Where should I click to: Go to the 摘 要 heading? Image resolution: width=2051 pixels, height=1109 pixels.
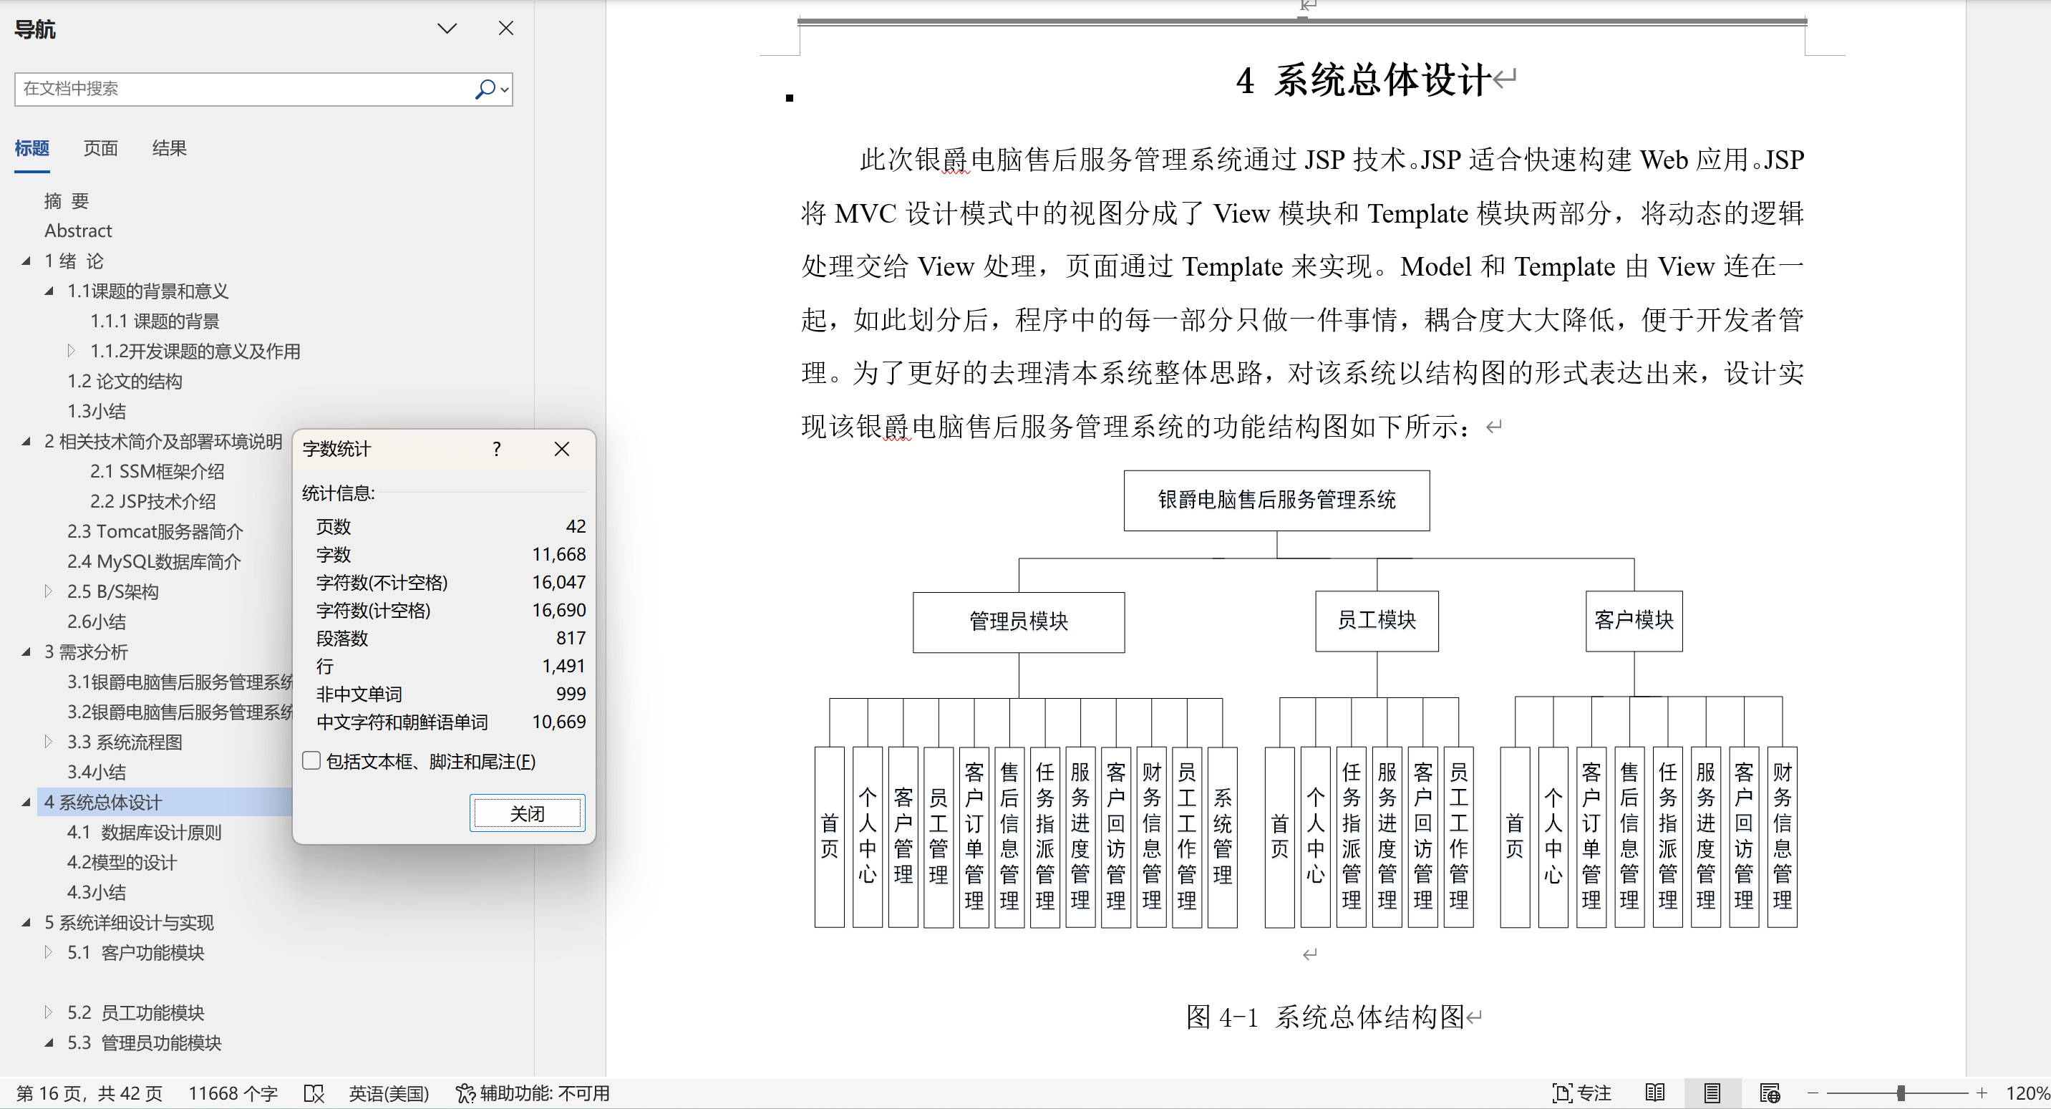point(67,200)
